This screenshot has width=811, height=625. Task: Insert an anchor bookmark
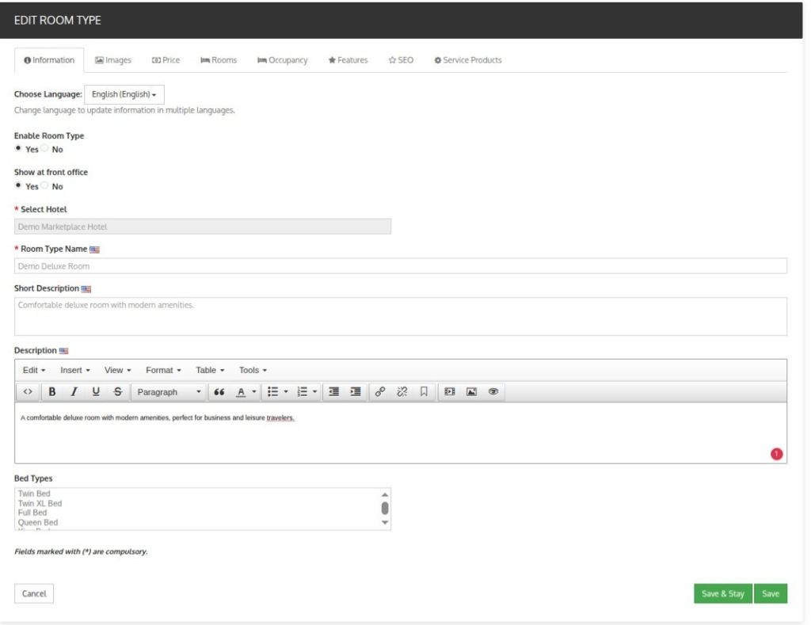tap(424, 391)
